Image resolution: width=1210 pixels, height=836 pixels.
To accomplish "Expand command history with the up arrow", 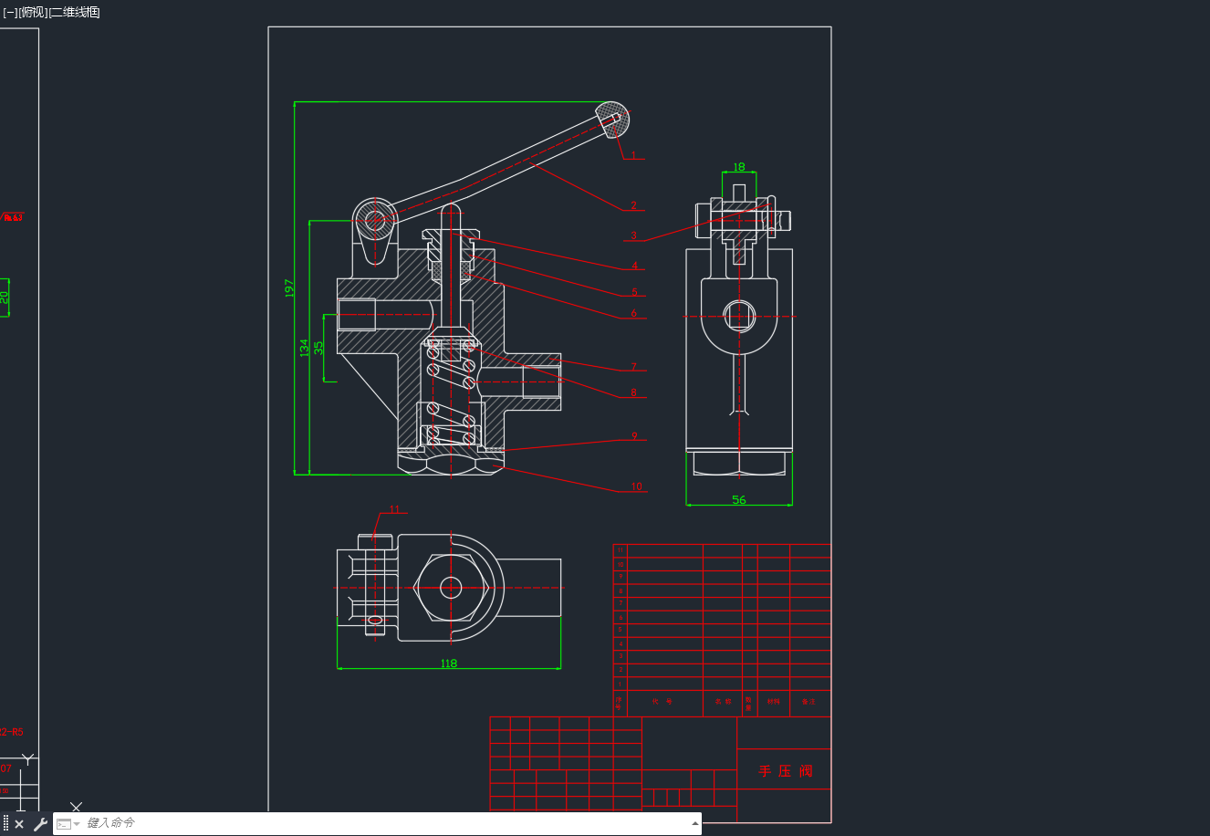I will [695, 823].
